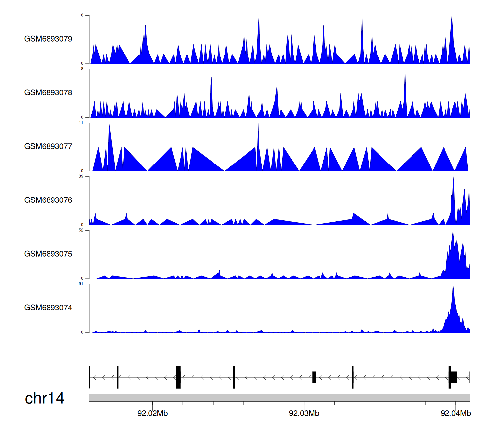Click the 92.04Mb axis tick label
The height and width of the screenshot is (436, 495).
pyautogui.click(x=455, y=413)
